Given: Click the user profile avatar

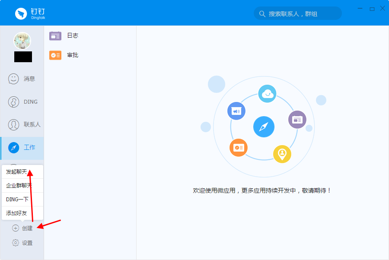Looking at the screenshot, I should 22,41.
